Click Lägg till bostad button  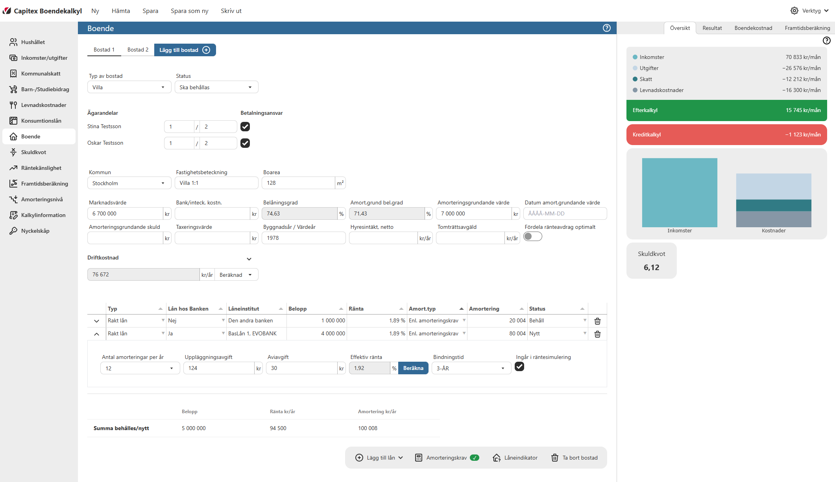(185, 50)
